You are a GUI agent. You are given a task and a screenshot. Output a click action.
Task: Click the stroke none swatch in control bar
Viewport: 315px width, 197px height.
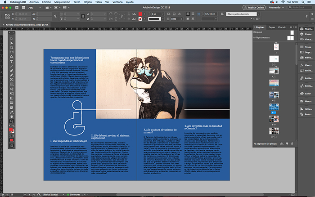coord(140,19)
